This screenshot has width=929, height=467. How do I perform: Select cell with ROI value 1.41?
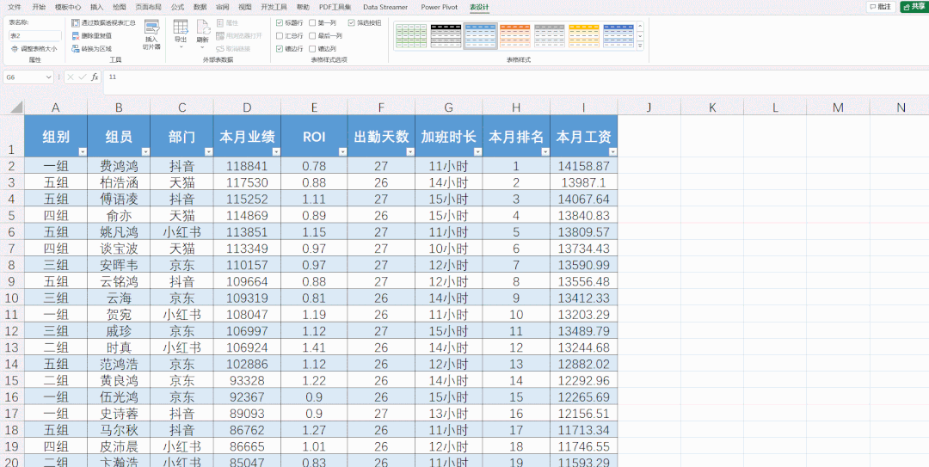(x=314, y=346)
